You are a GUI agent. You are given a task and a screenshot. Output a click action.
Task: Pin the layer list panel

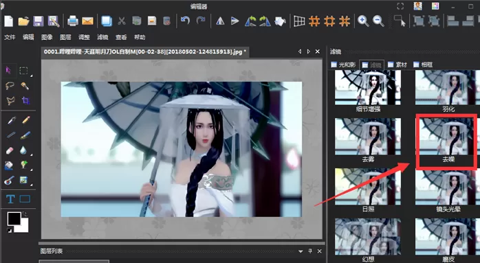click(x=310, y=251)
